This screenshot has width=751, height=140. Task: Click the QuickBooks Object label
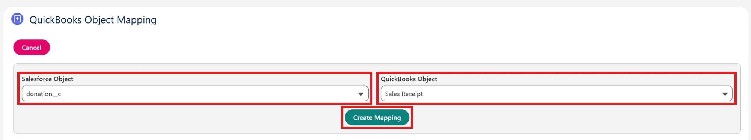[409, 79]
